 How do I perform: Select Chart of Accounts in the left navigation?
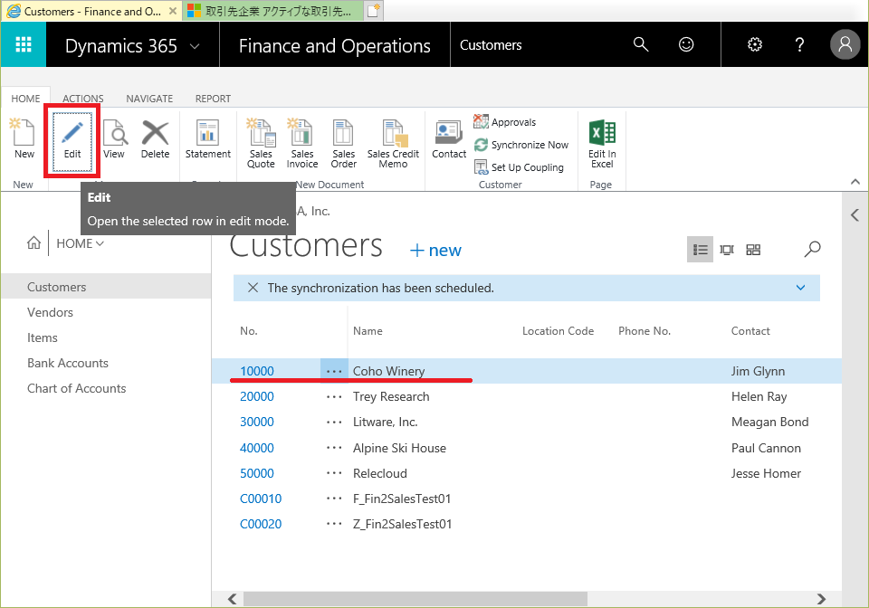point(76,389)
